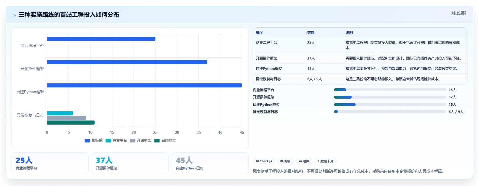Viewport: 479px width, 186px height.
Task: Click the dark green bar under 异常恢复与日志
Action: [71, 123]
